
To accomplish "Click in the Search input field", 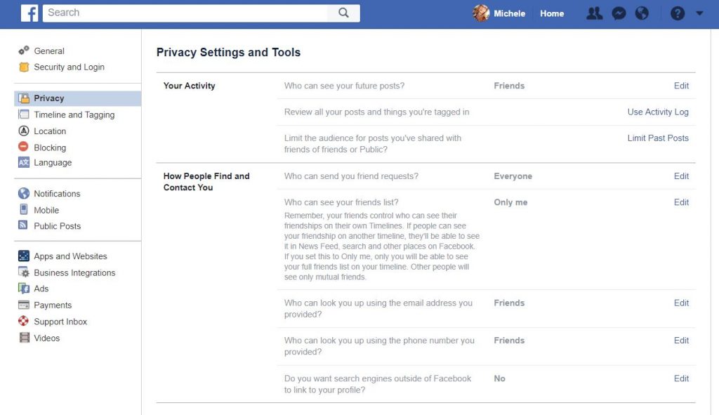I will 185,13.
